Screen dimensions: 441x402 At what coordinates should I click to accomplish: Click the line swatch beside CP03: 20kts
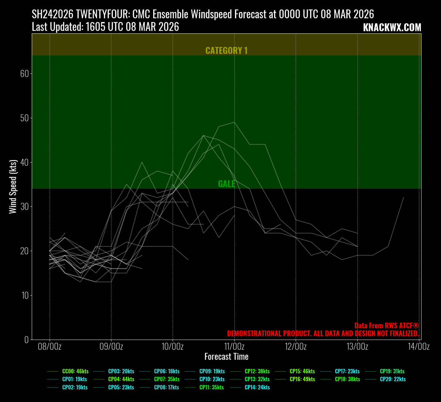click(99, 371)
